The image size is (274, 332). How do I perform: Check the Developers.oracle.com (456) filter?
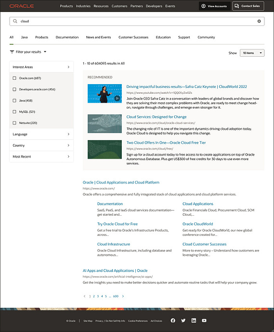click(14, 89)
